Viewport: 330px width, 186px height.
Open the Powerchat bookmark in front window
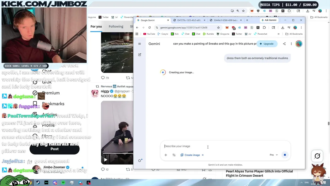pos(260,34)
